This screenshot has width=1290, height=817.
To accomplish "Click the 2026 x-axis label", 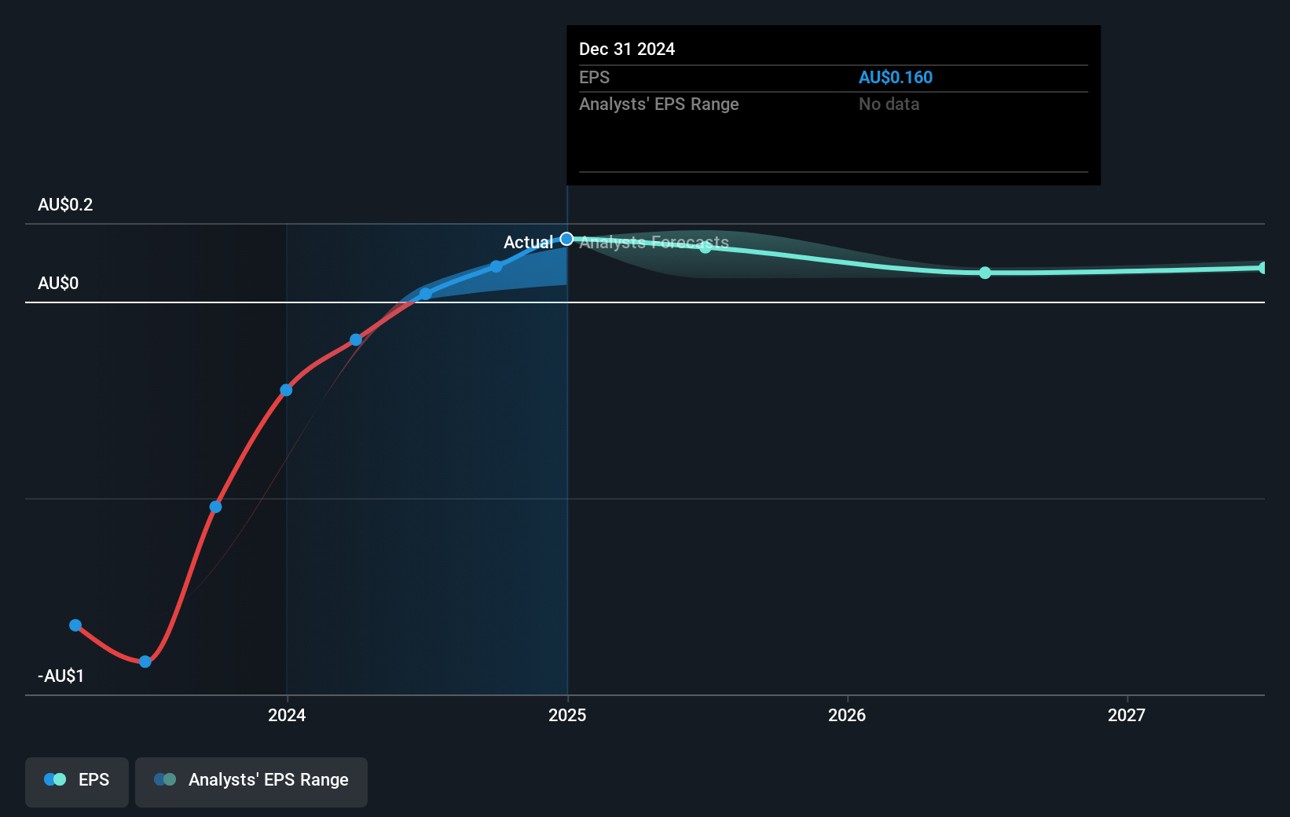I will (x=847, y=715).
